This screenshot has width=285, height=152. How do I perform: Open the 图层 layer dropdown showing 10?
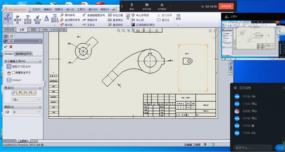(x=26, y=112)
